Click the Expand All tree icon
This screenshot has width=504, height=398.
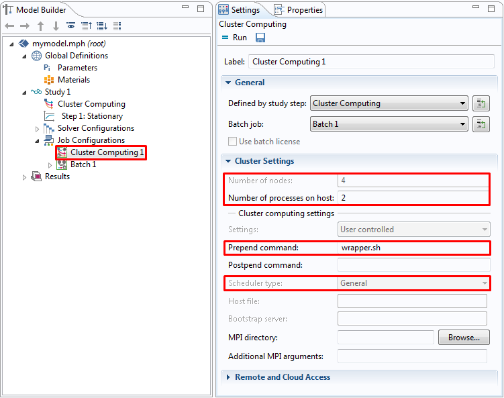pyautogui.click(x=101, y=26)
